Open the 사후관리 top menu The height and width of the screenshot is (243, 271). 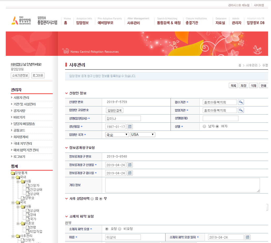click(134, 23)
